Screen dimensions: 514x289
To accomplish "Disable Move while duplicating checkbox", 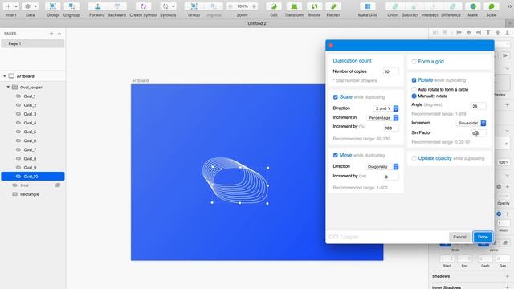I will click(336, 155).
